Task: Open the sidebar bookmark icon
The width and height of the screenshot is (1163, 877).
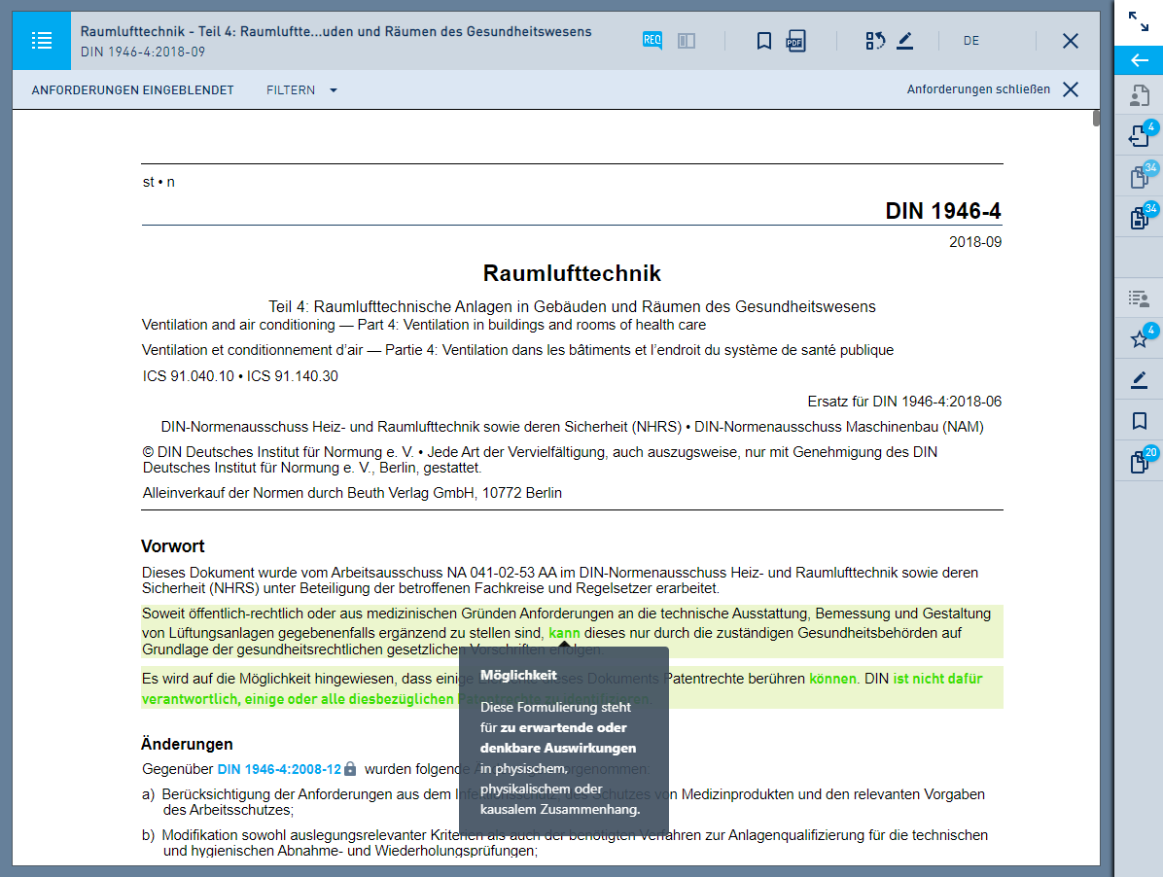Action: point(1140,421)
